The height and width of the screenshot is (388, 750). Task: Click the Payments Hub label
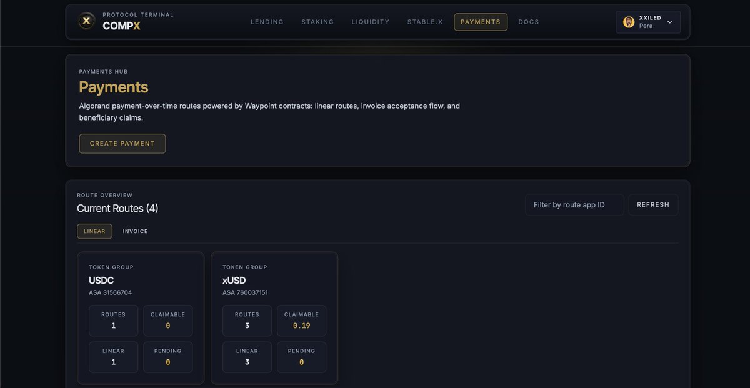point(103,72)
